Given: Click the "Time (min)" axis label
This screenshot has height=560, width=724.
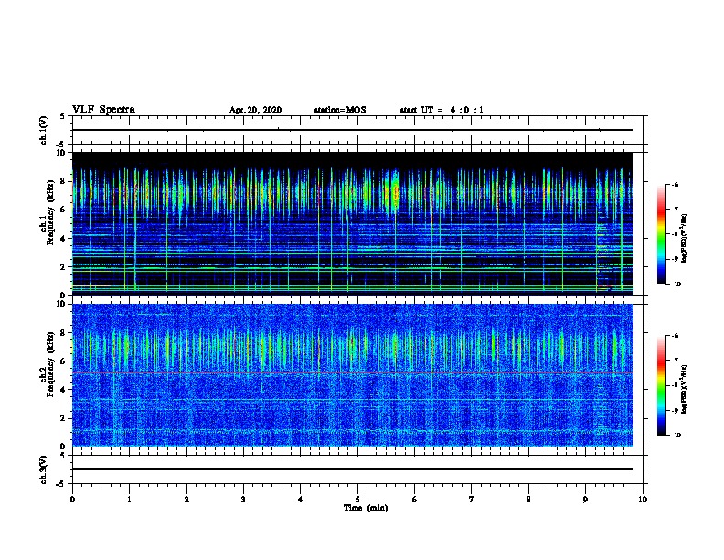Looking at the screenshot, I should tap(366, 508).
